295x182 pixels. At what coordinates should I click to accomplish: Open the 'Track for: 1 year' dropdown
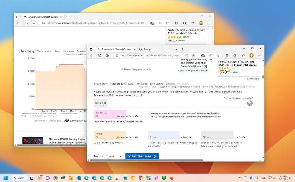click(x=114, y=156)
